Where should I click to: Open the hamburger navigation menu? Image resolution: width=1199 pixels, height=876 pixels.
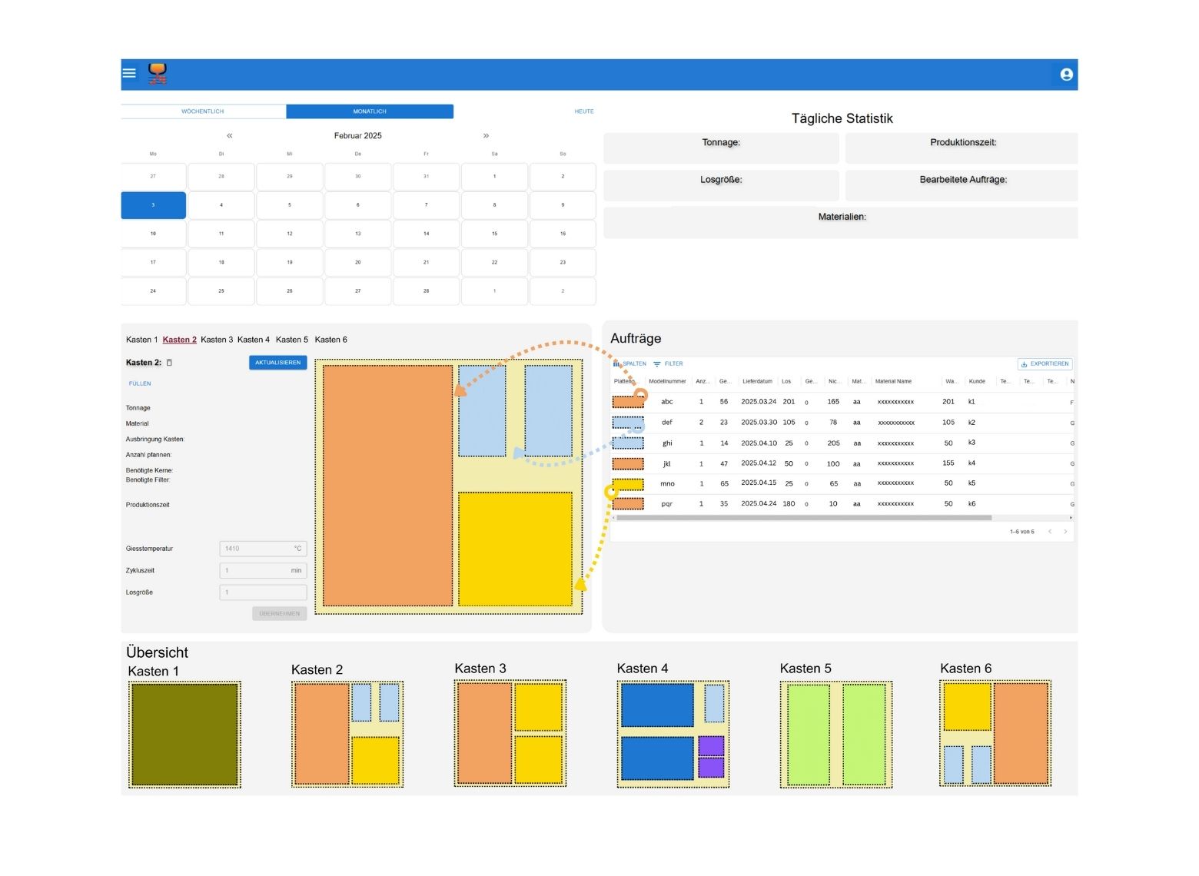coord(129,73)
